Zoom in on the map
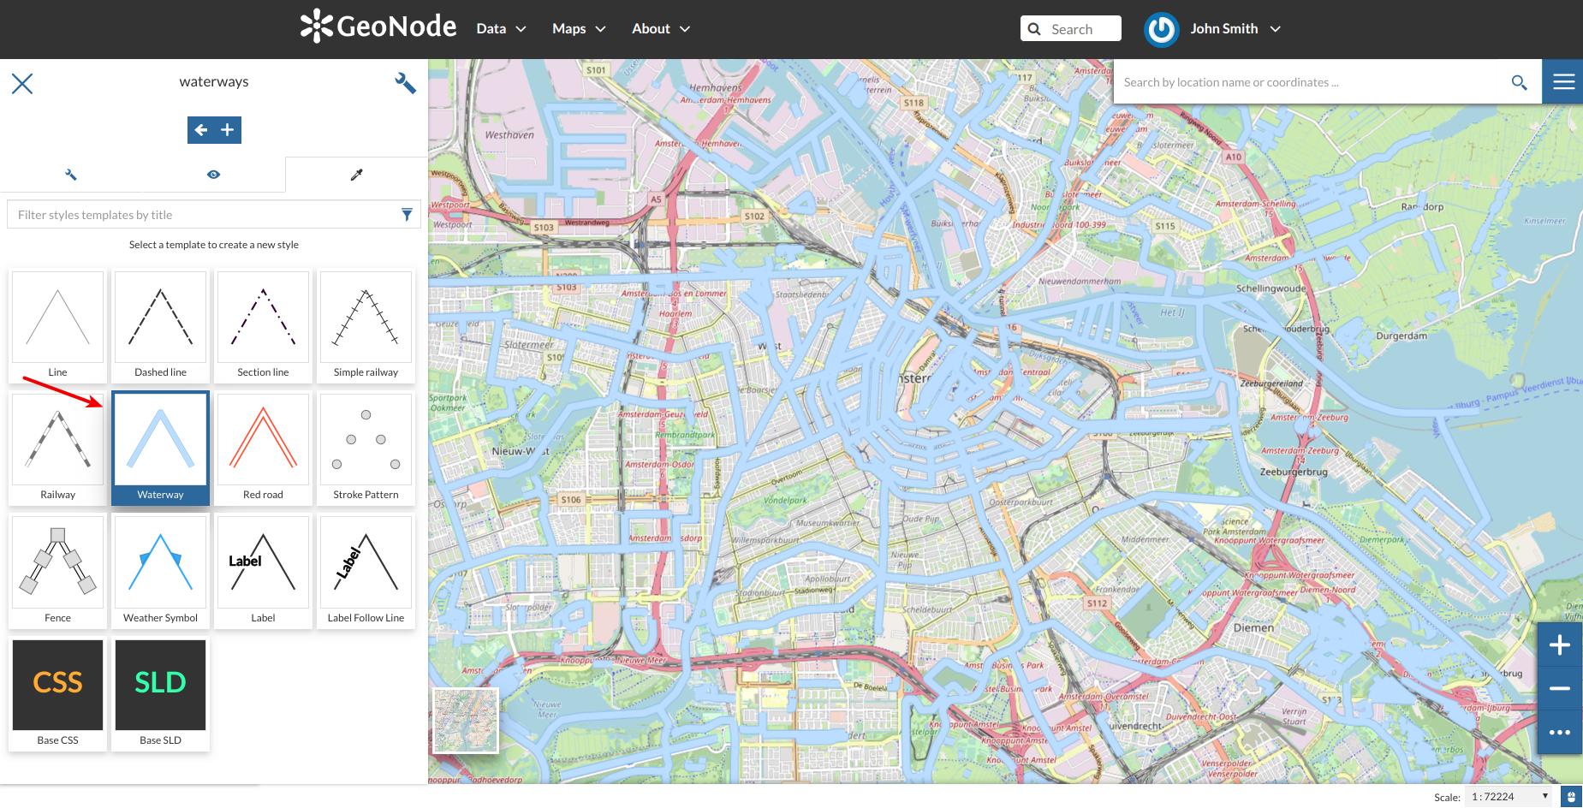This screenshot has height=808, width=1583. tap(1560, 645)
